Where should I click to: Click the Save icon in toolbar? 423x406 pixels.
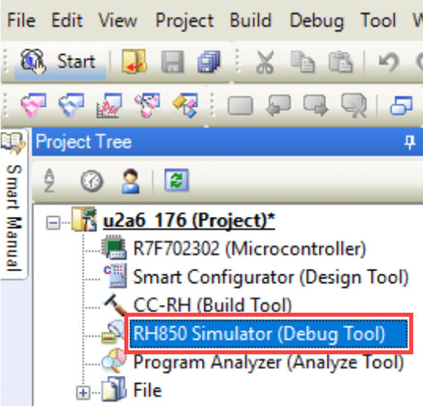coord(171,63)
